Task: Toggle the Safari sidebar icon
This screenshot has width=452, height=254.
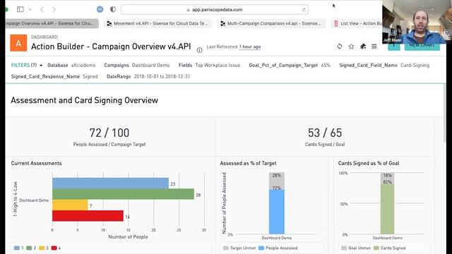Action: [20, 9]
